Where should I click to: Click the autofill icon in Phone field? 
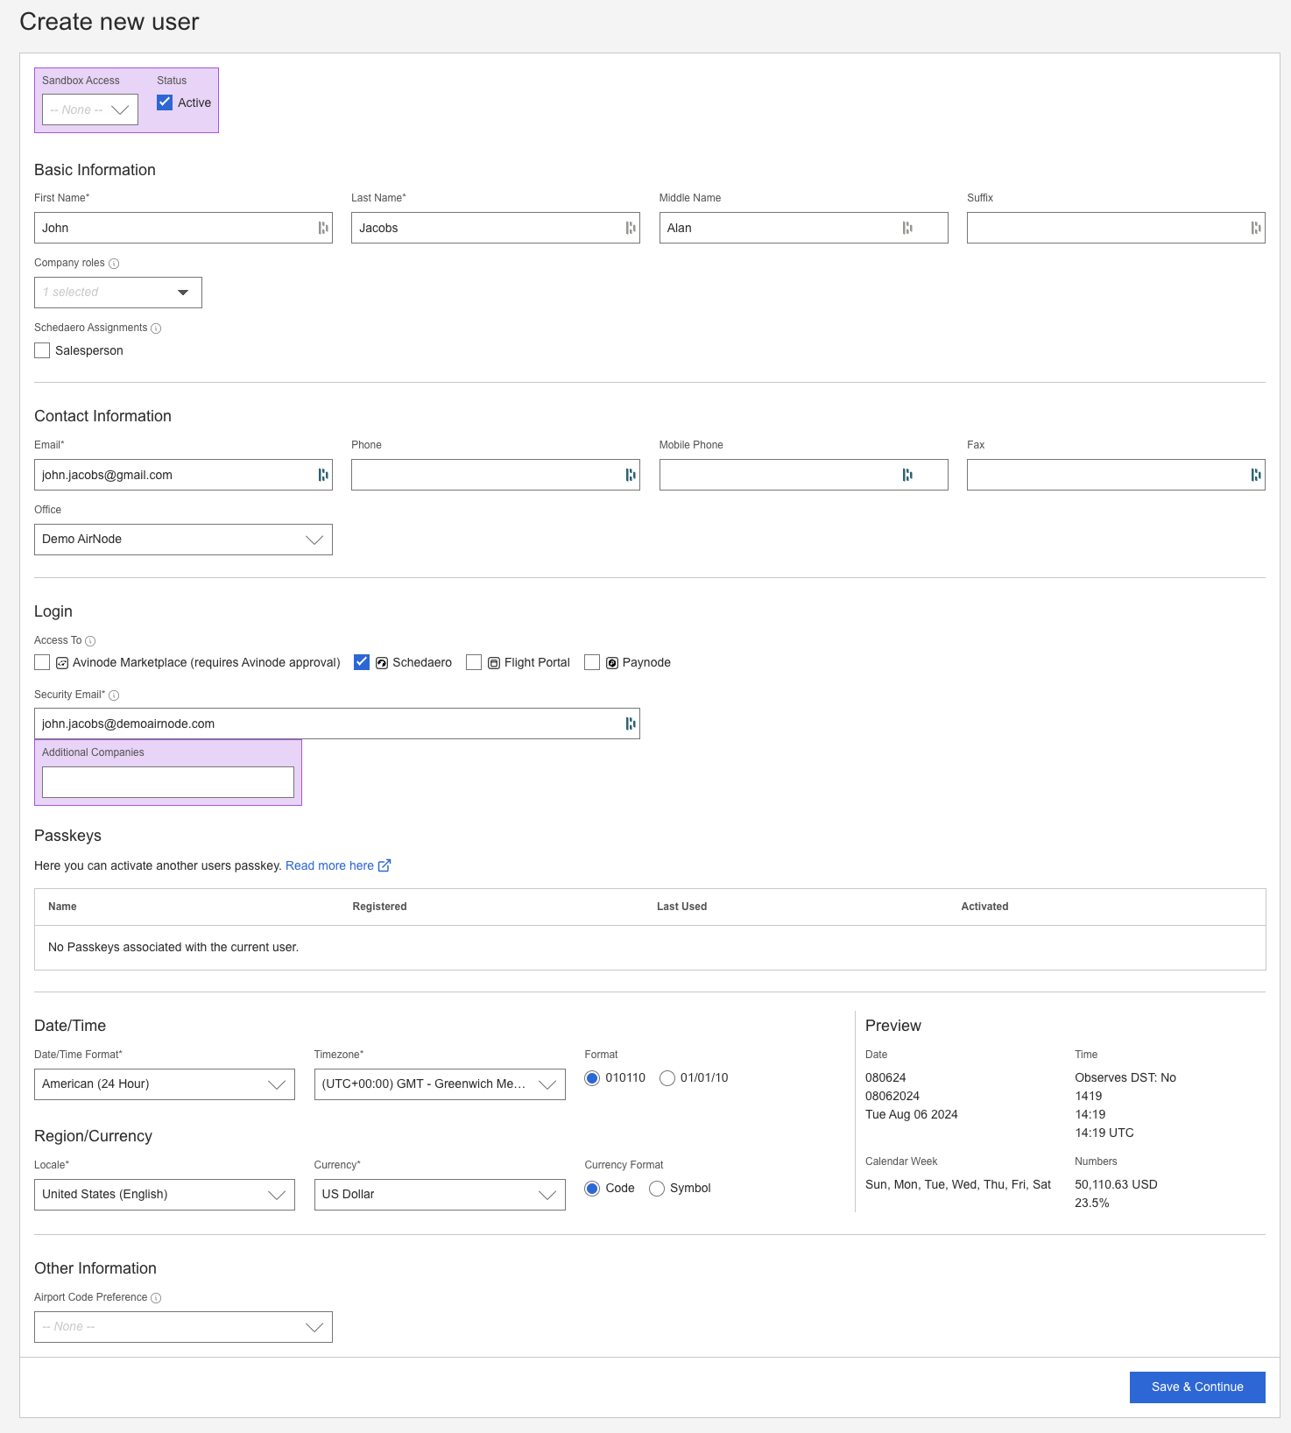pyautogui.click(x=631, y=475)
